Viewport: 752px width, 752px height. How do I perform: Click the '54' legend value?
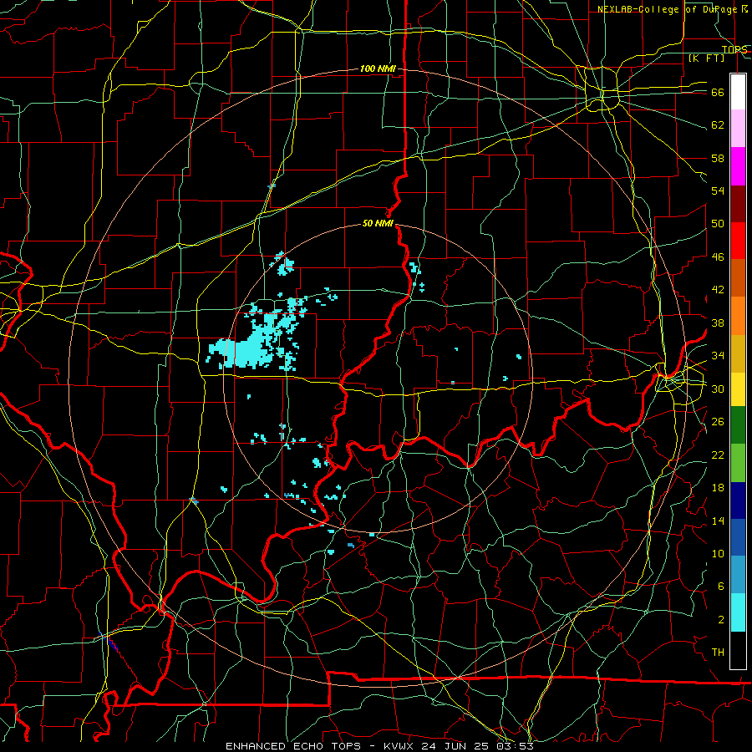pyautogui.click(x=718, y=191)
